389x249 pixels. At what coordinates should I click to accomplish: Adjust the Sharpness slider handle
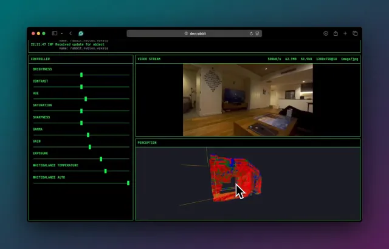point(81,123)
